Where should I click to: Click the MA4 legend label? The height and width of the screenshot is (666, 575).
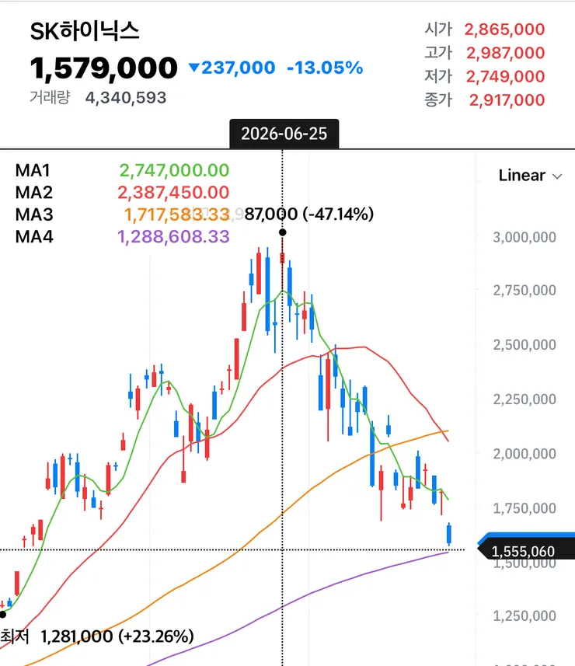pos(34,236)
